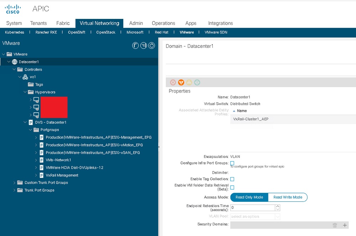Click the VMs-Network1 portgroup icon
Screen dimensions: 356x236
pos(42,160)
